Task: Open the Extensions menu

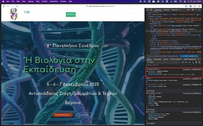Action: coord(54,1)
